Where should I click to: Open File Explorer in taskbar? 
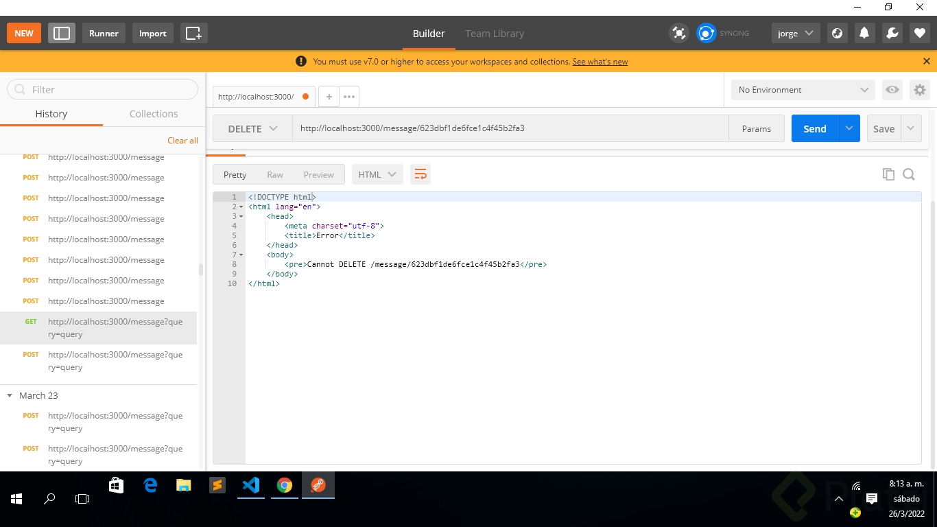[183, 485]
